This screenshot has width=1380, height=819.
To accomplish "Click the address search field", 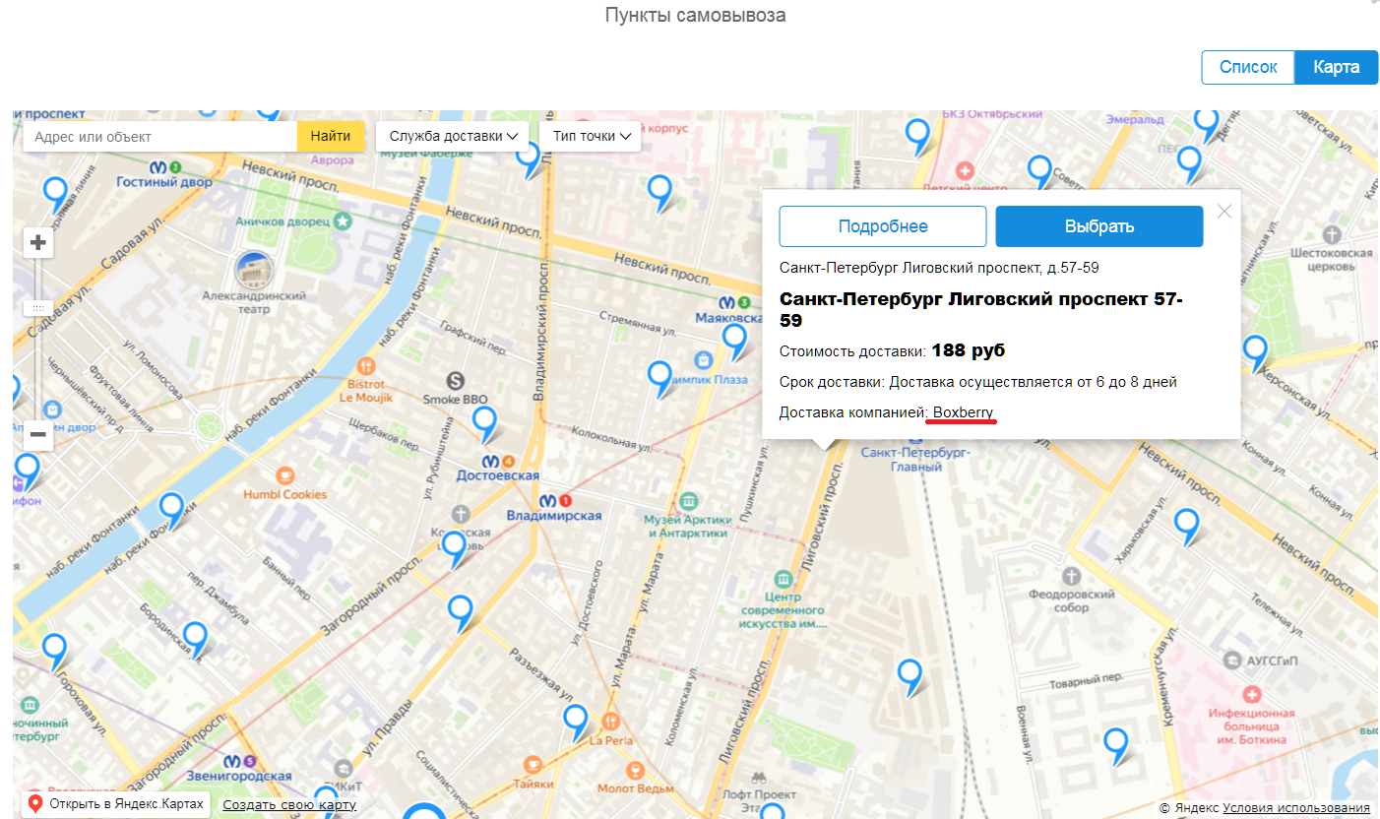I will [160, 137].
